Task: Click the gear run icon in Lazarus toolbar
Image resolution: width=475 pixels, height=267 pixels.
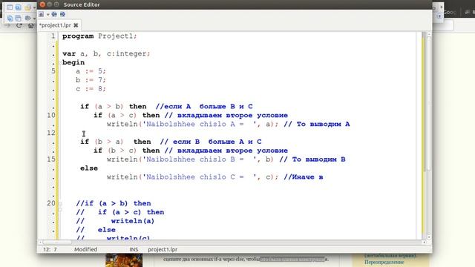Action: pos(27,18)
